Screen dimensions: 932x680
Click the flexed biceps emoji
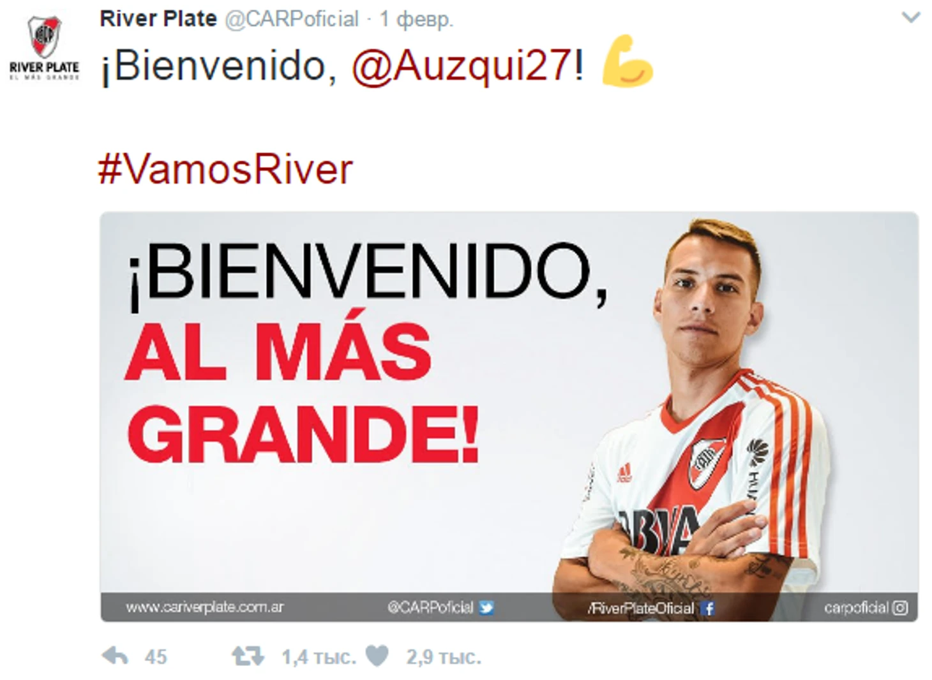pos(628,62)
